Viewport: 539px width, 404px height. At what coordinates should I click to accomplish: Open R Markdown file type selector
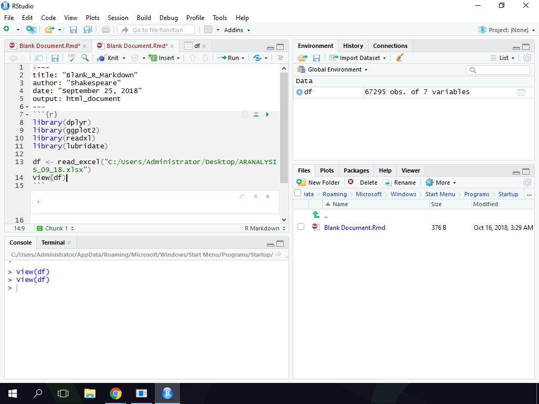click(265, 228)
